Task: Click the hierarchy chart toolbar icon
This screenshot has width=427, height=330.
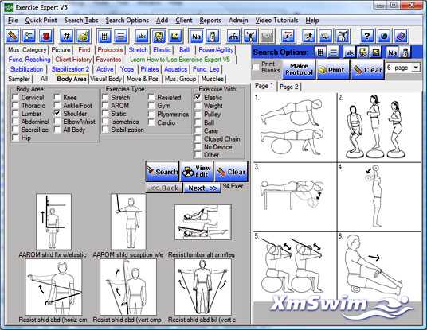Action: (x=233, y=36)
